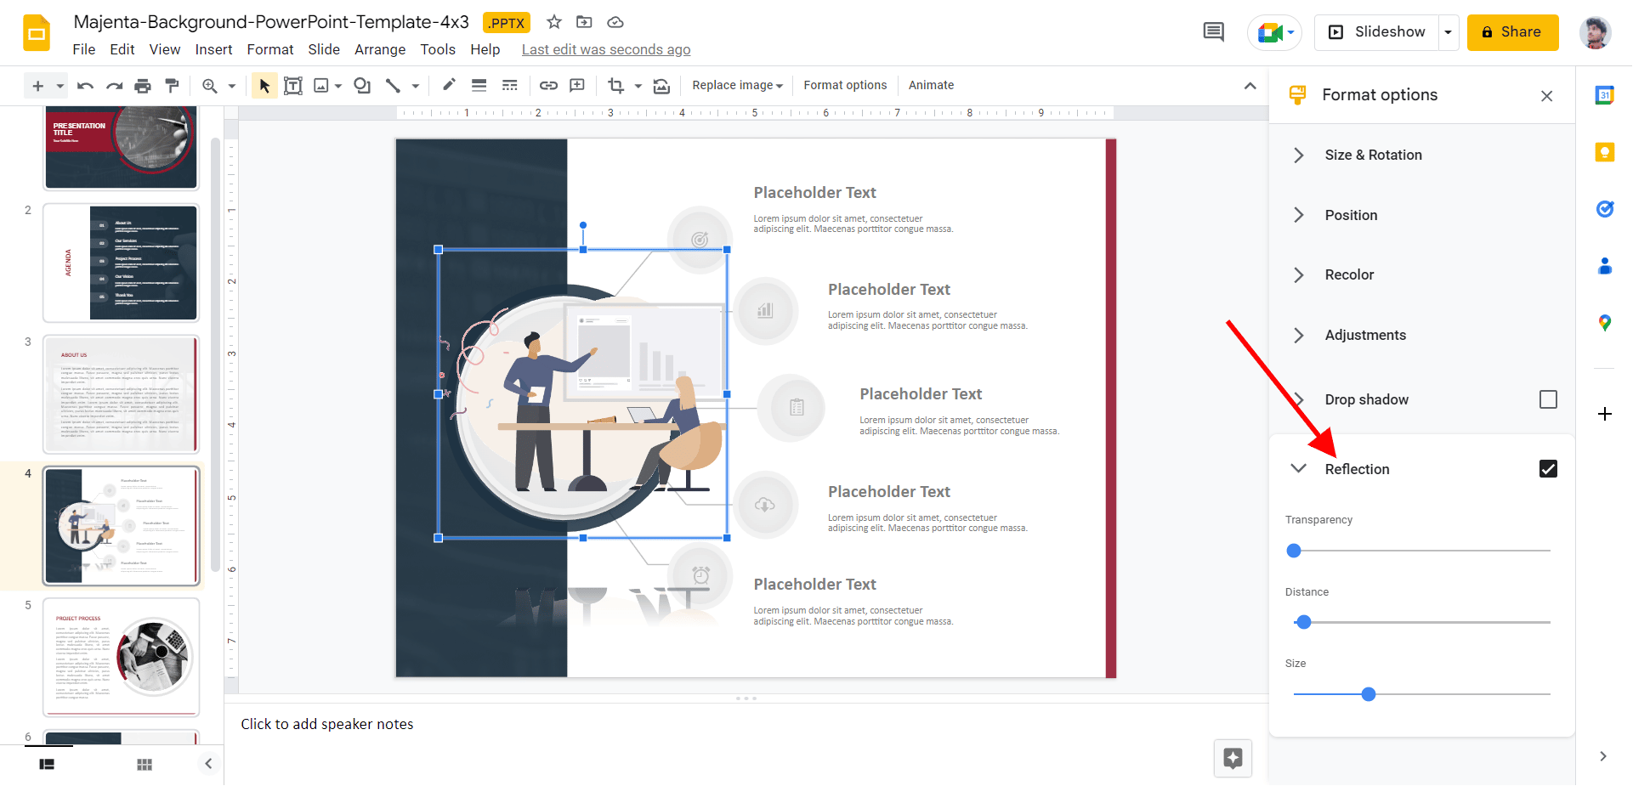Click the border dash icon

click(509, 86)
